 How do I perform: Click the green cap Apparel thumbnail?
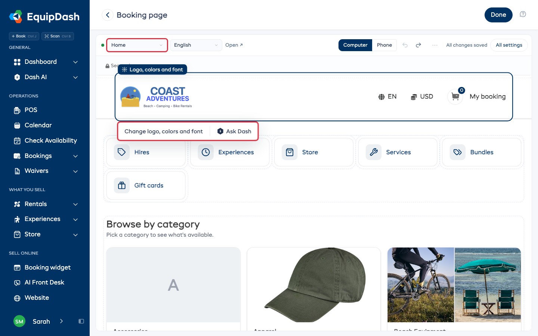(314, 285)
